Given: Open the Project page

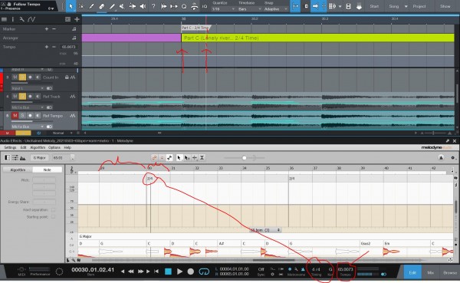Looking at the screenshot, I should (419, 6).
